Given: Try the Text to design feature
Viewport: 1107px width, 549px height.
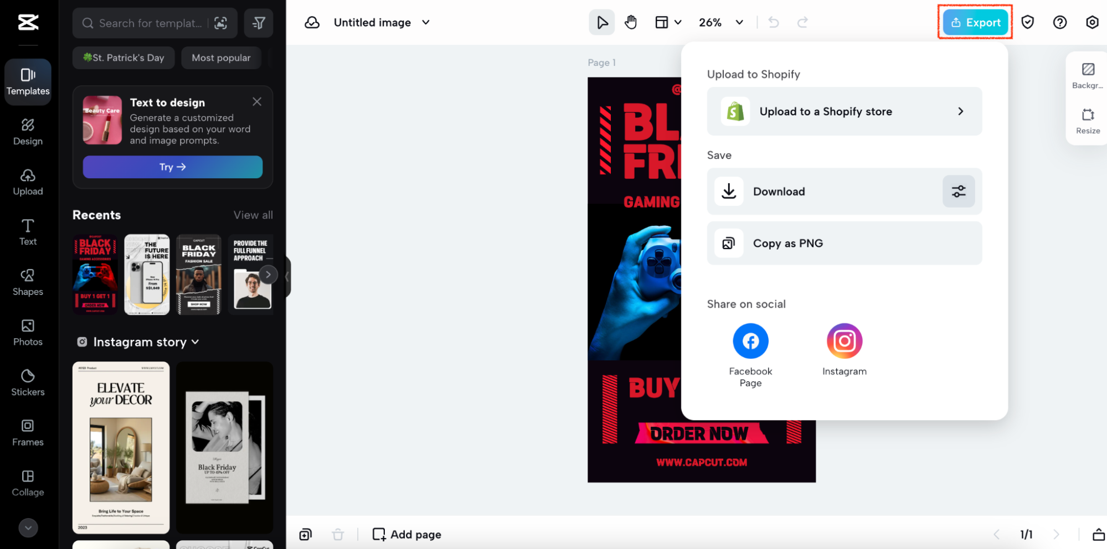Looking at the screenshot, I should 173,167.
